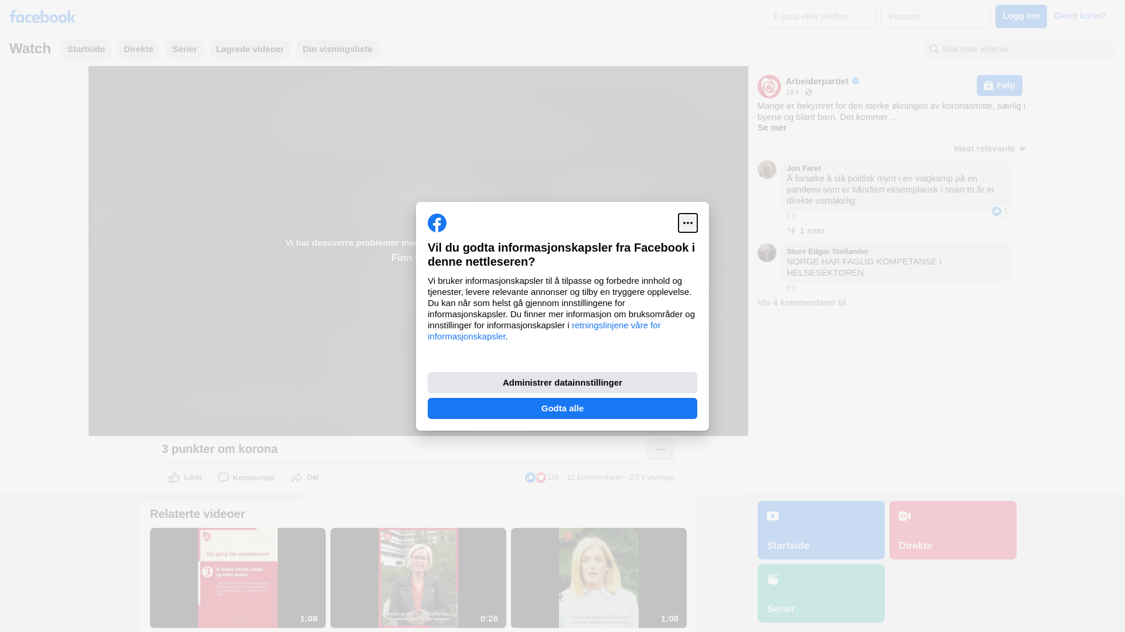Screen dimensions: 1125x632
Task: Click the like reaction on Jon Faret's comment
Action: (x=1000, y=211)
